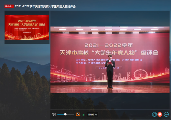
Task: Click the grey unfilled part of volume track
Action: [x=70, y=114]
